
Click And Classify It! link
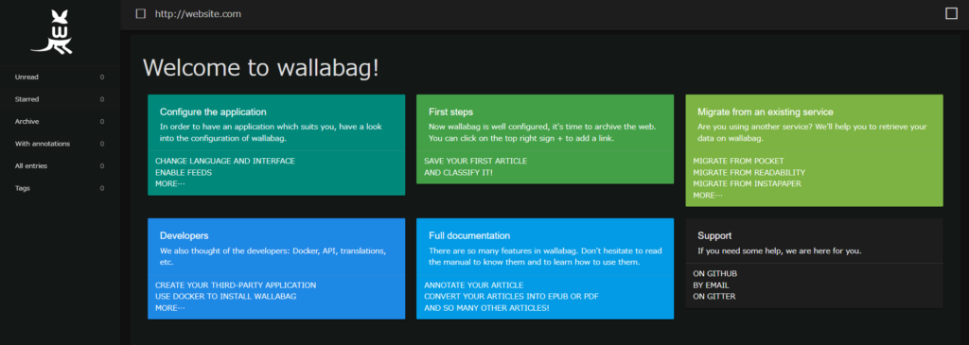[458, 173]
